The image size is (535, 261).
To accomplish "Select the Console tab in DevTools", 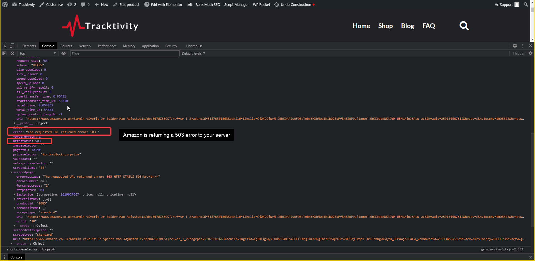I will point(48,46).
